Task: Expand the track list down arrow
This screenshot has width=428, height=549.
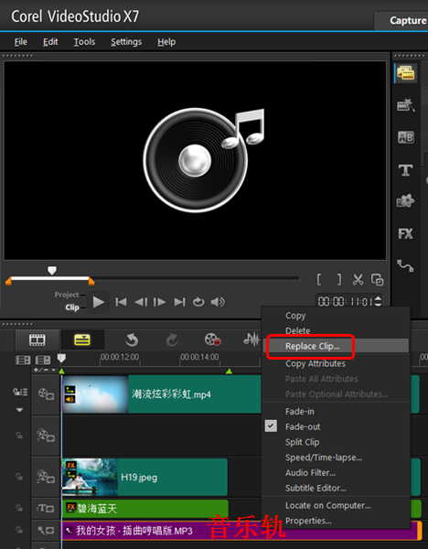Action: tap(19, 410)
